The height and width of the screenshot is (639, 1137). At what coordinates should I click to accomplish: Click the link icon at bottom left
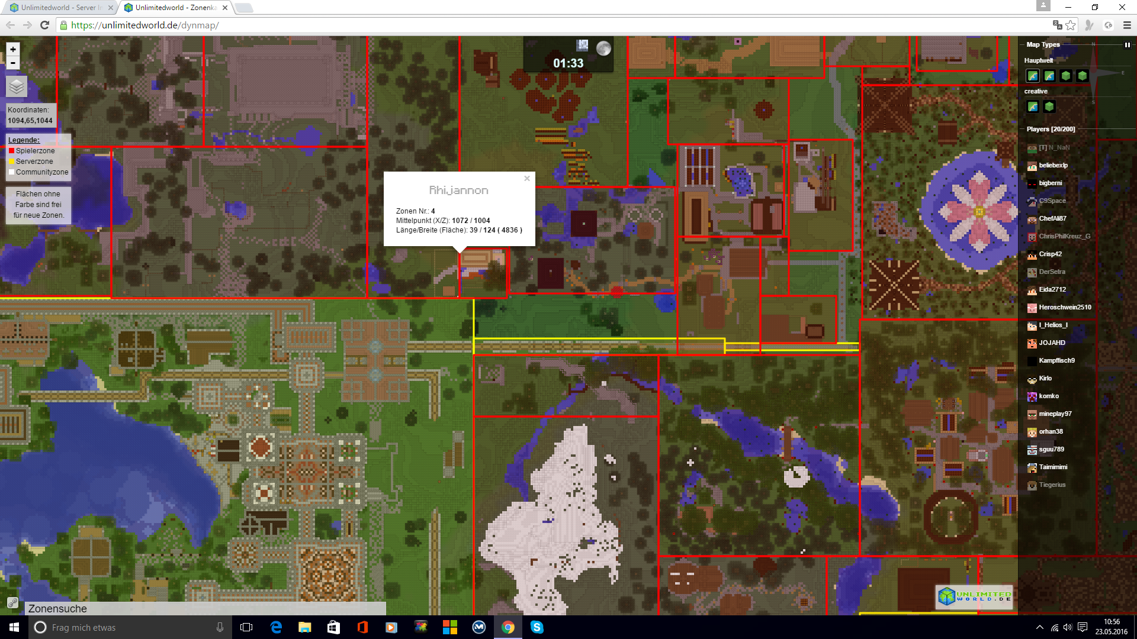[12, 603]
